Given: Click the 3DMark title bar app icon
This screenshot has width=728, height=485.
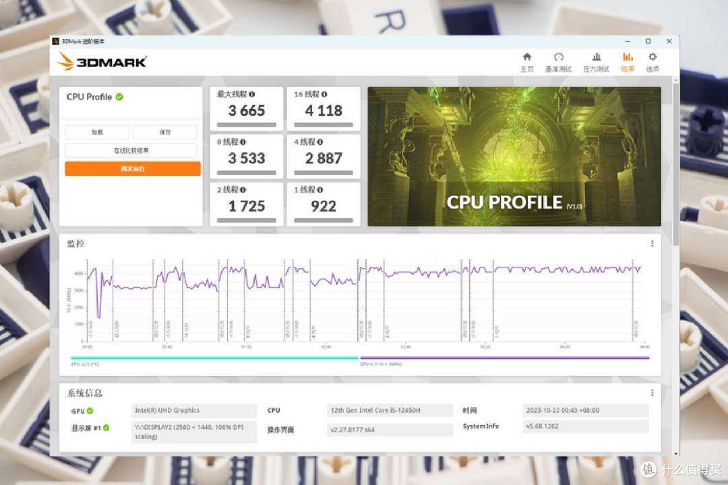Looking at the screenshot, I should 56,41.
